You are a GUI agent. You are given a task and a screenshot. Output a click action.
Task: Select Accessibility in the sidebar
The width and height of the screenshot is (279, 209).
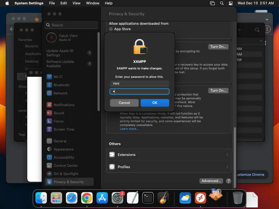[x=69, y=158]
